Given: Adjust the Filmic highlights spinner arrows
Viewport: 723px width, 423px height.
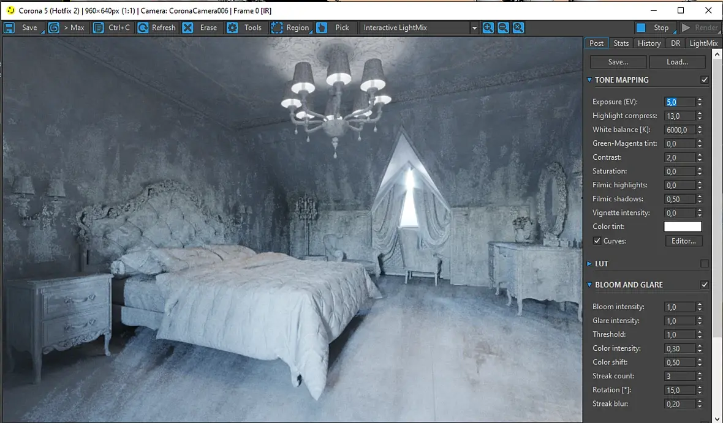Looking at the screenshot, I should 700,185.
